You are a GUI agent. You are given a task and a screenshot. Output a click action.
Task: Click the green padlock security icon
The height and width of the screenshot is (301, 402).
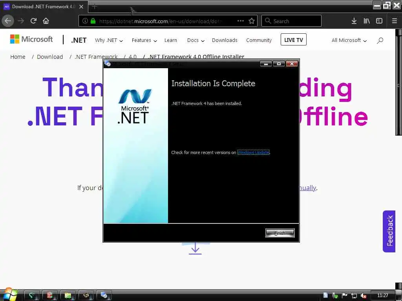(93, 21)
